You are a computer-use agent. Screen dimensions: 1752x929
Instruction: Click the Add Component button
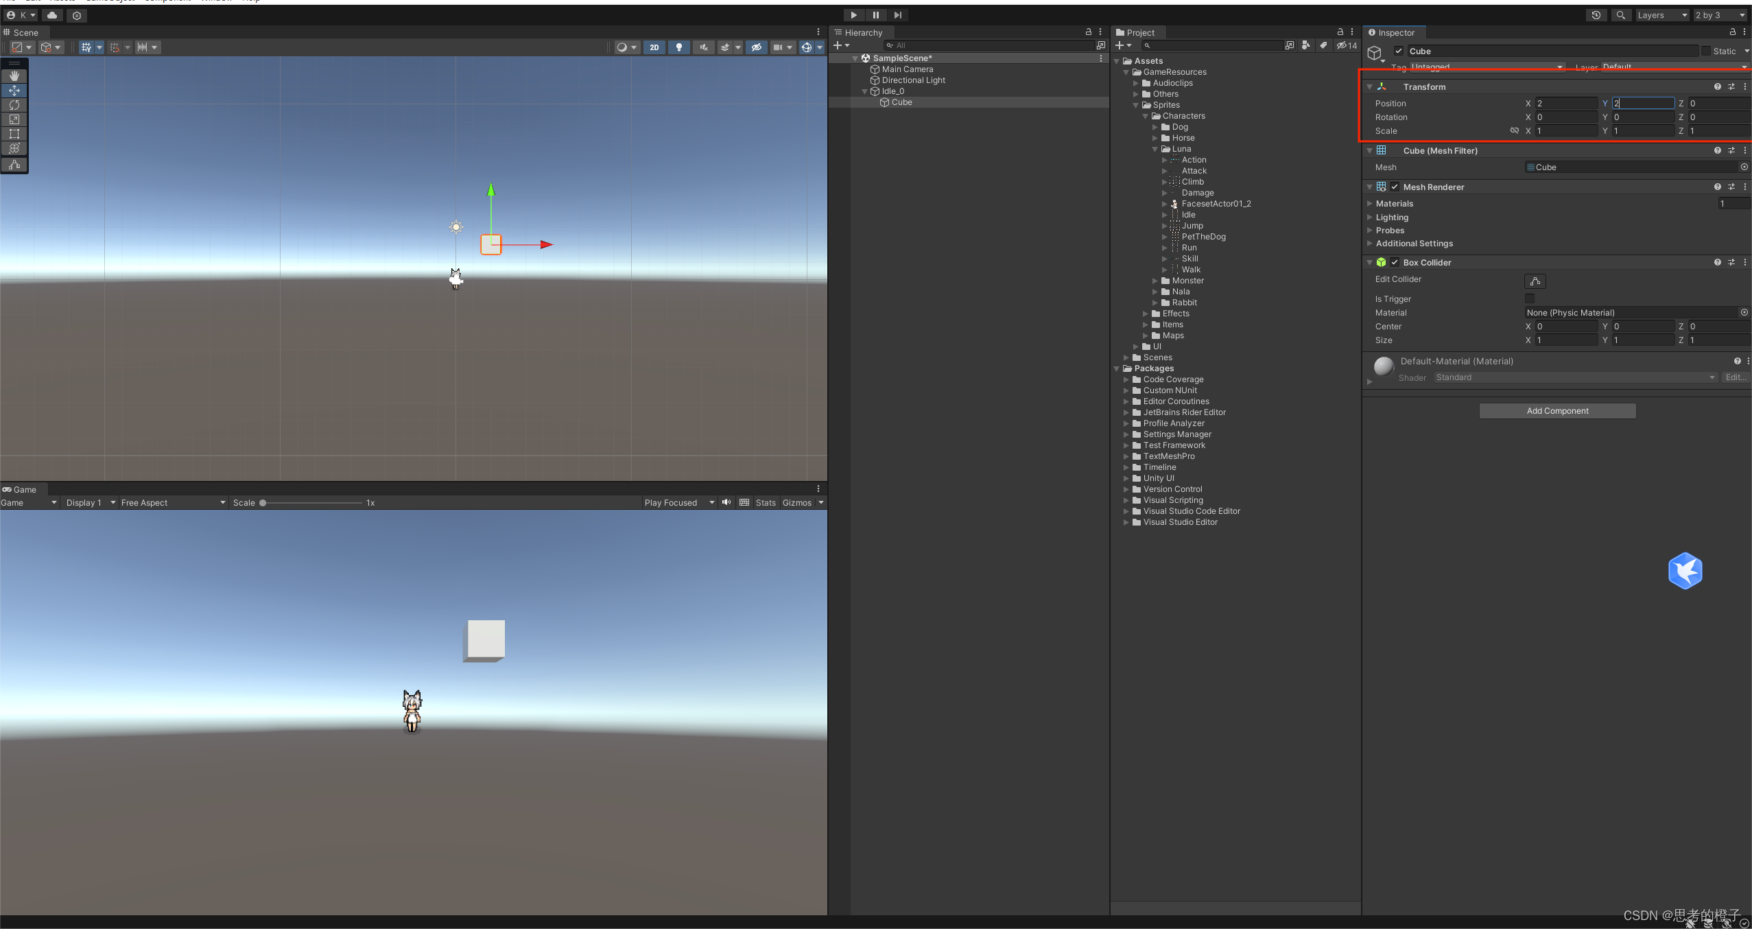1556,411
